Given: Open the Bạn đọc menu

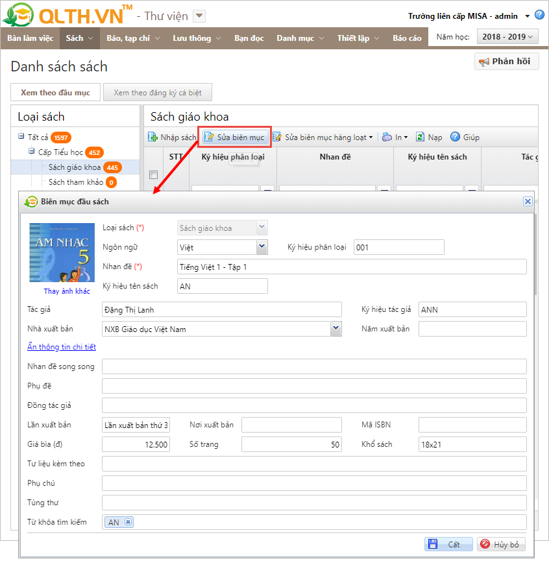Looking at the screenshot, I should pyautogui.click(x=249, y=38).
